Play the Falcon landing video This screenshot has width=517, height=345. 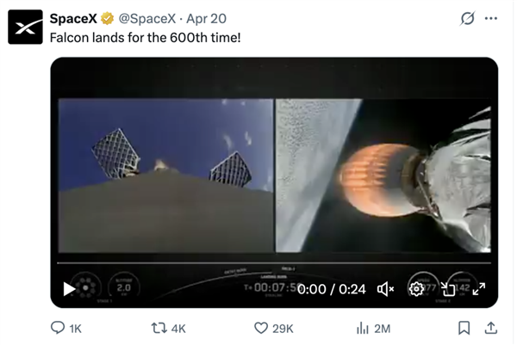(x=70, y=289)
